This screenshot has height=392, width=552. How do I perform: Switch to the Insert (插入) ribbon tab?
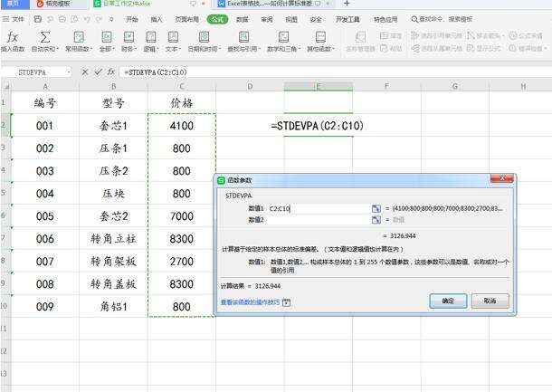coord(157,18)
